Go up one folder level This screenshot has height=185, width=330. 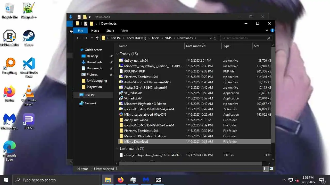click(x=97, y=38)
